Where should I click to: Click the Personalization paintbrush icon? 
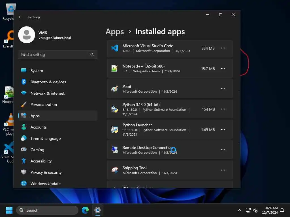tap(24, 104)
